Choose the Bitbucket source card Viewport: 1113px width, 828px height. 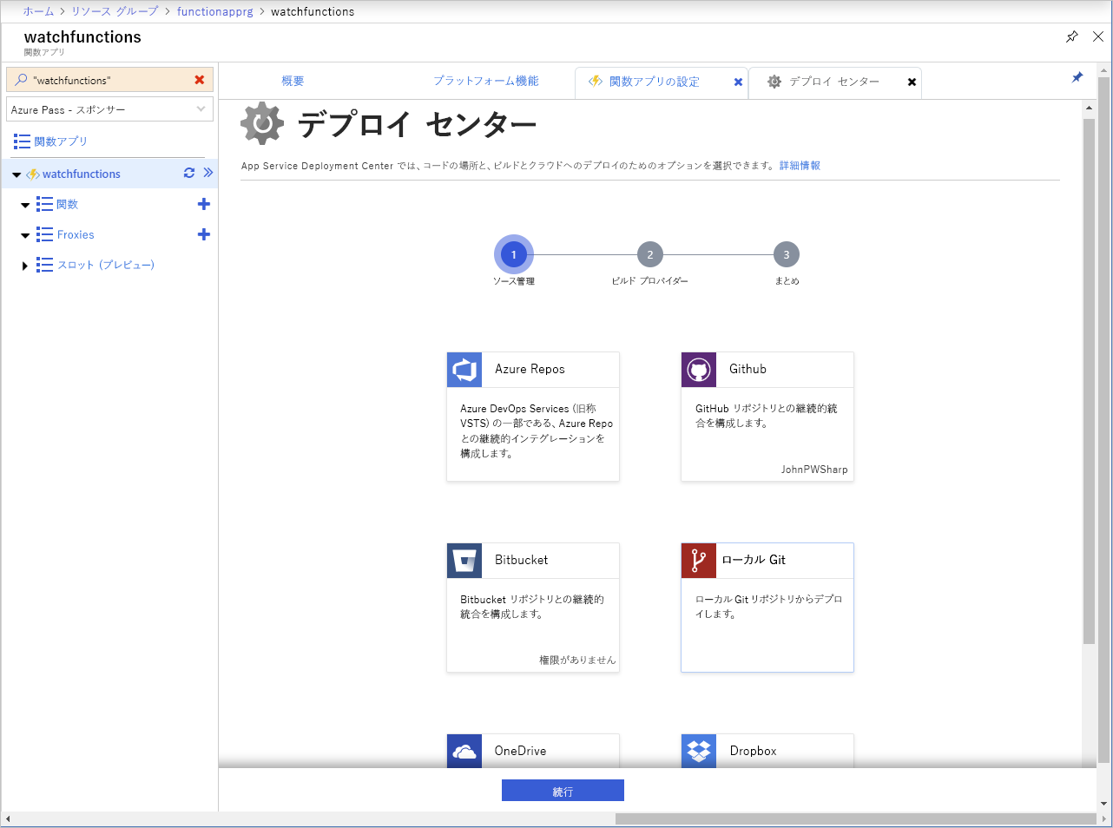coord(533,608)
